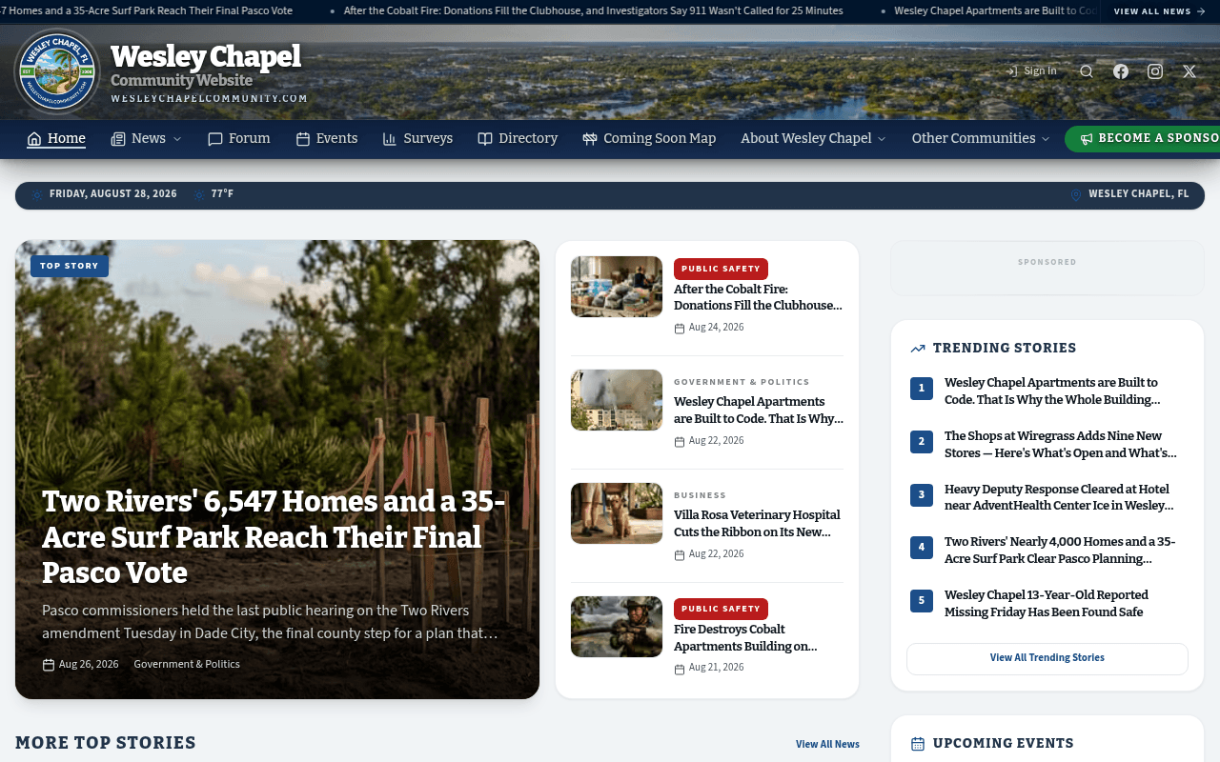1220x762 pixels.
Task: Click the Wesley Chapel site title
Action: (206, 56)
